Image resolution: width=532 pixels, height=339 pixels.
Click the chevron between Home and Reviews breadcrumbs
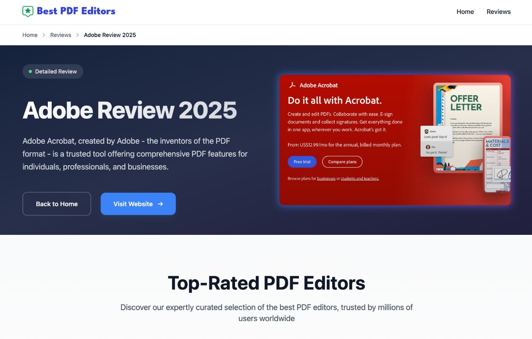click(x=44, y=35)
